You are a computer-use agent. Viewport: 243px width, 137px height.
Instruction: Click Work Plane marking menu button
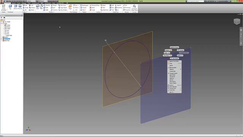pyautogui.click(x=167, y=56)
